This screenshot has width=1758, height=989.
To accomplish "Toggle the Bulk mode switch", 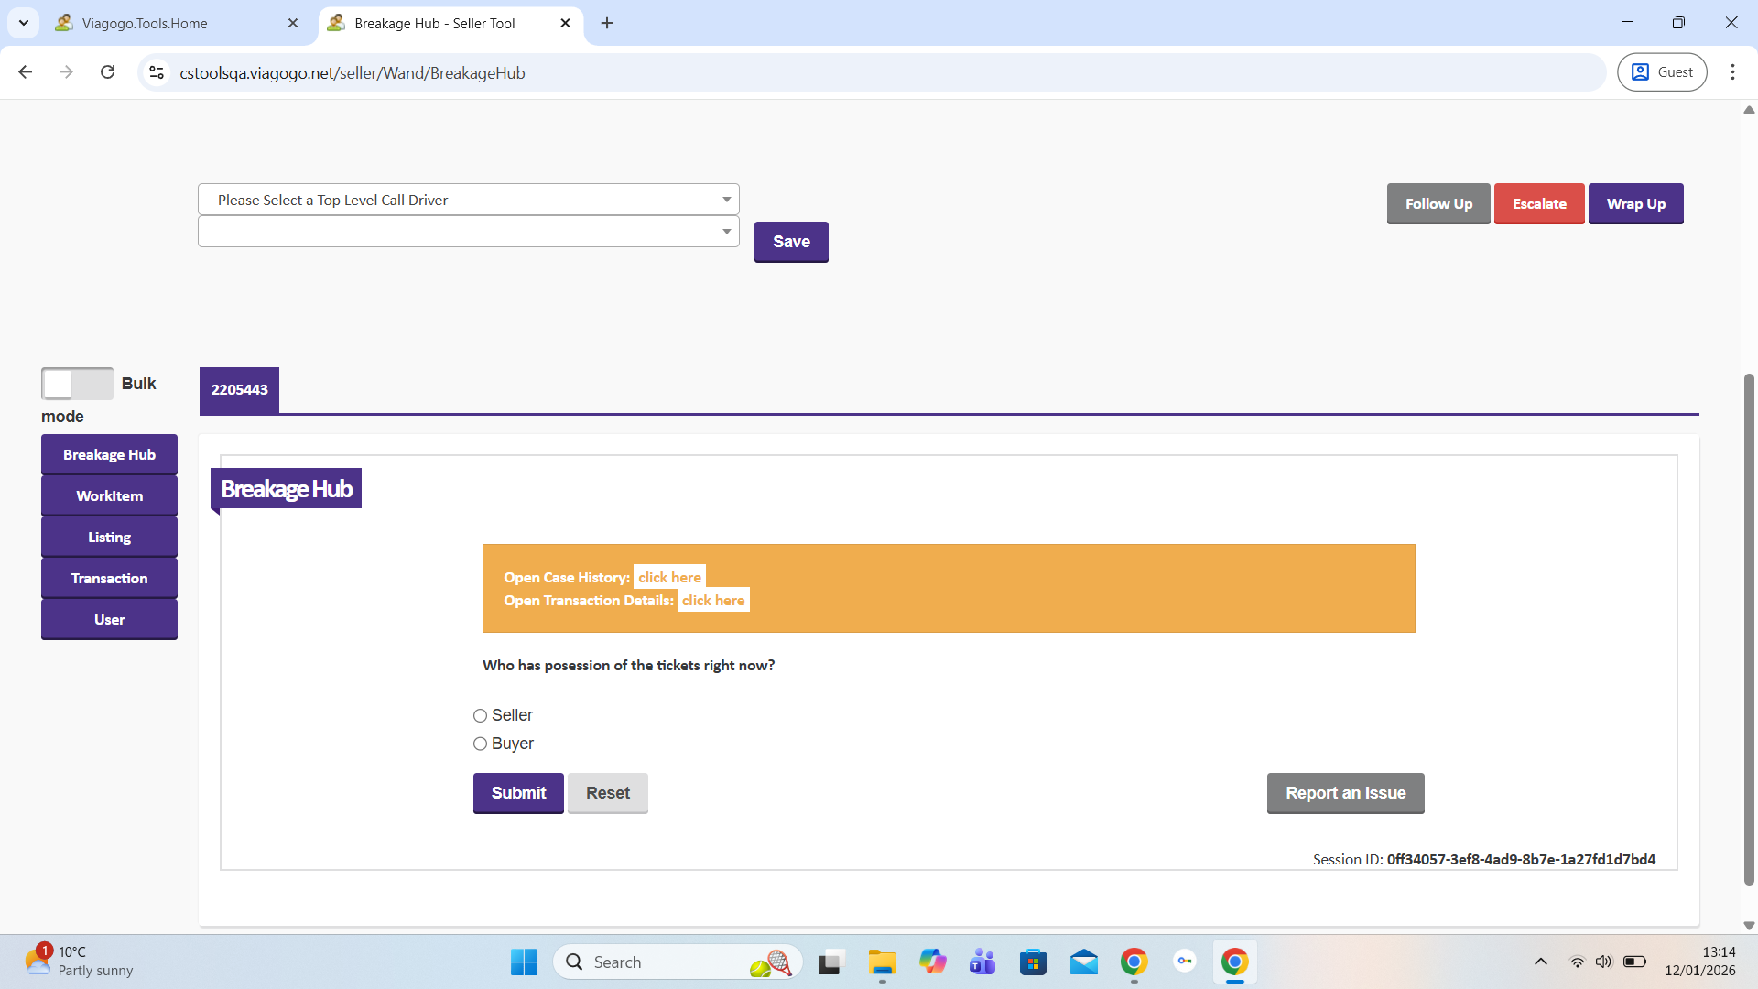I will pos(77,384).
